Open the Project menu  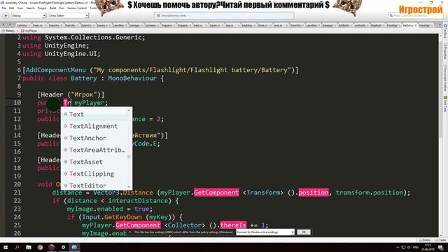click(x=42, y=8)
